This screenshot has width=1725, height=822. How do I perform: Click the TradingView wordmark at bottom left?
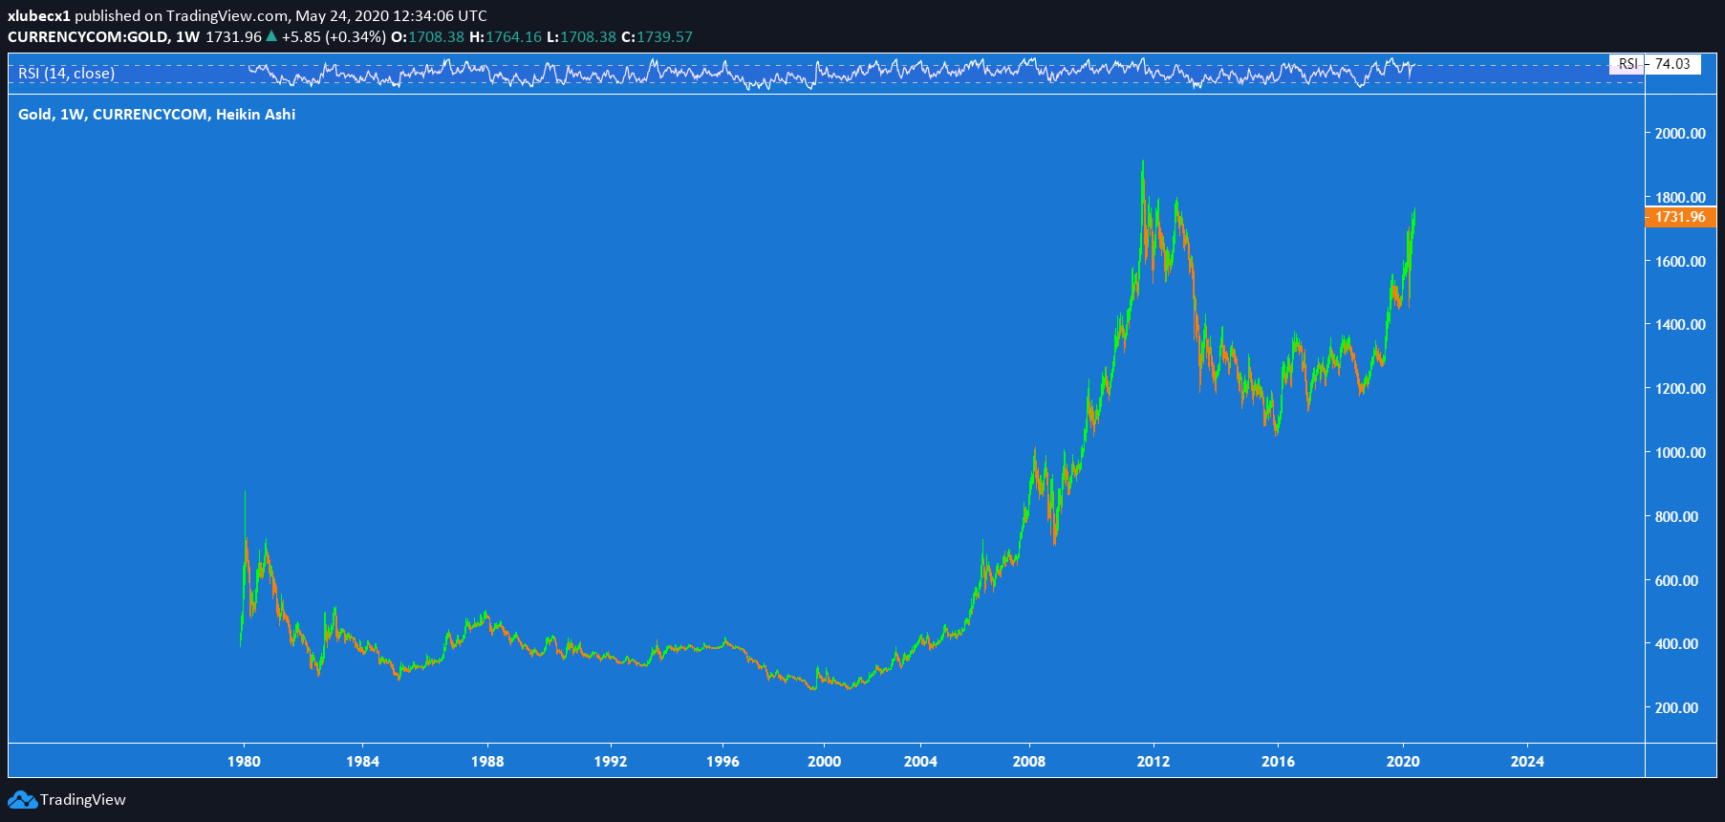pos(83,800)
